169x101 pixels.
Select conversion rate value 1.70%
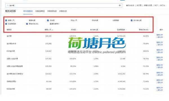coord(96,81)
